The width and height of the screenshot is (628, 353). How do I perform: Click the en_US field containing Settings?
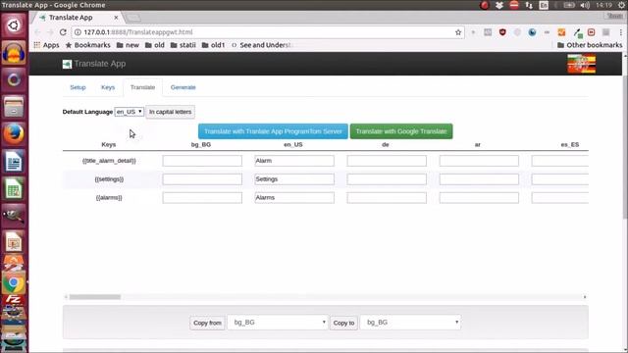pyautogui.click(x=294, y=178)
